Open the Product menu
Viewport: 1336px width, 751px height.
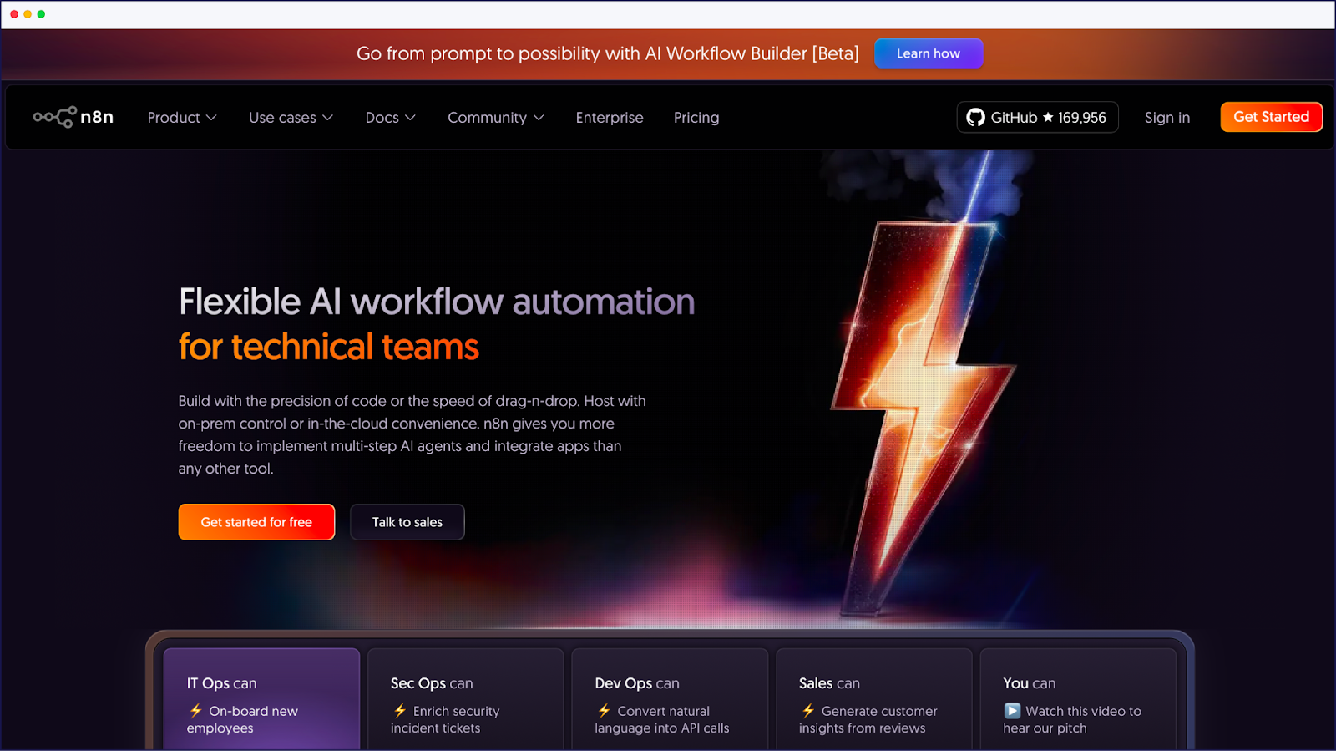coord(182,118)
